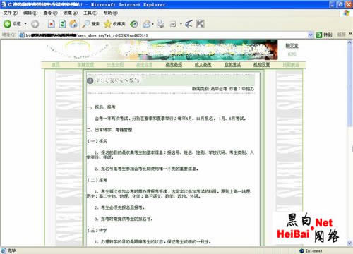The image size is (353, 254).
Task: Click the heading '一、报名、报考'
Action: (x=101, y=107)
